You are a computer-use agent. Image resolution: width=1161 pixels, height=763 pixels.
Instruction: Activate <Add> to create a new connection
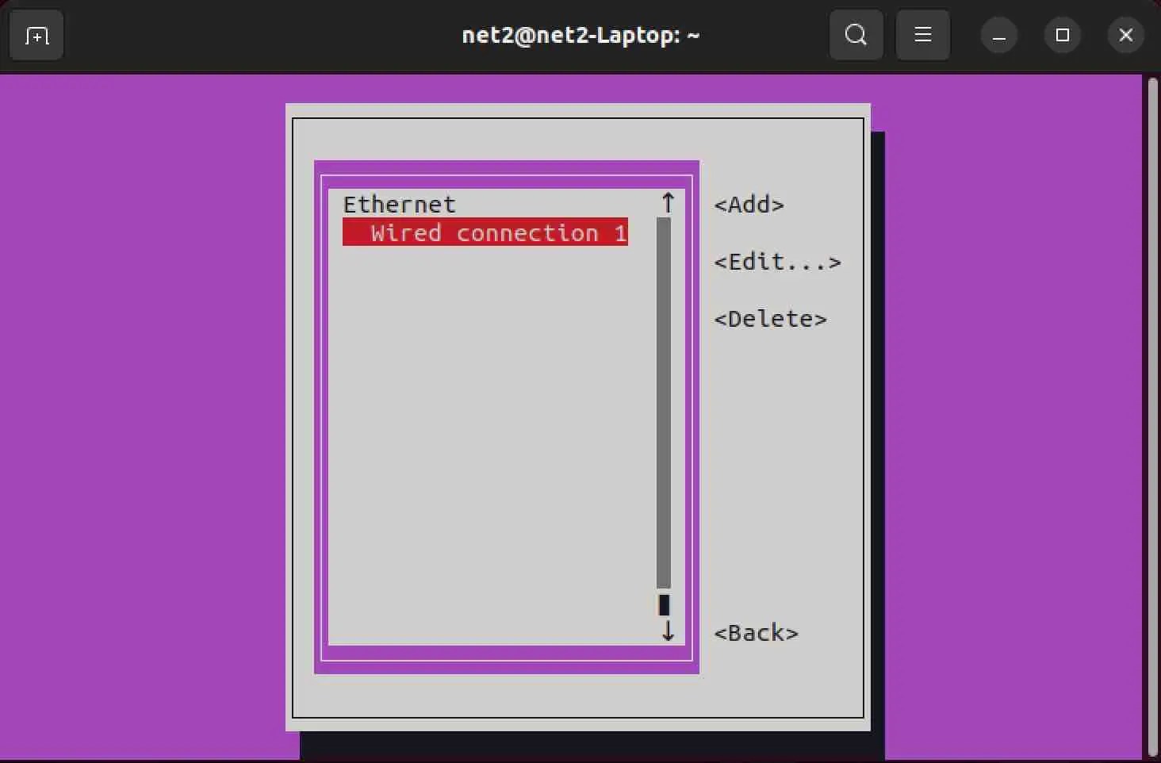point(748,205)
